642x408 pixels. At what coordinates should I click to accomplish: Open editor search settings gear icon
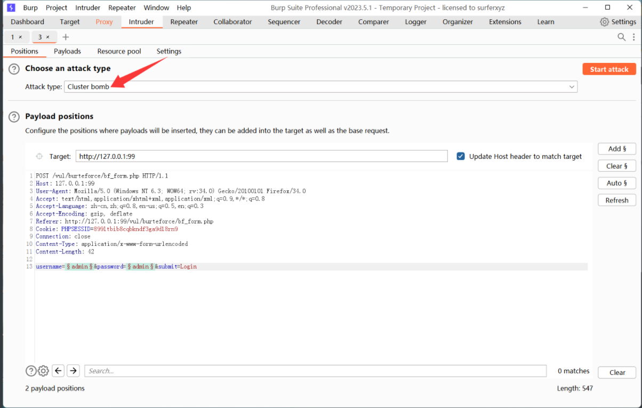tap(43, 371)
